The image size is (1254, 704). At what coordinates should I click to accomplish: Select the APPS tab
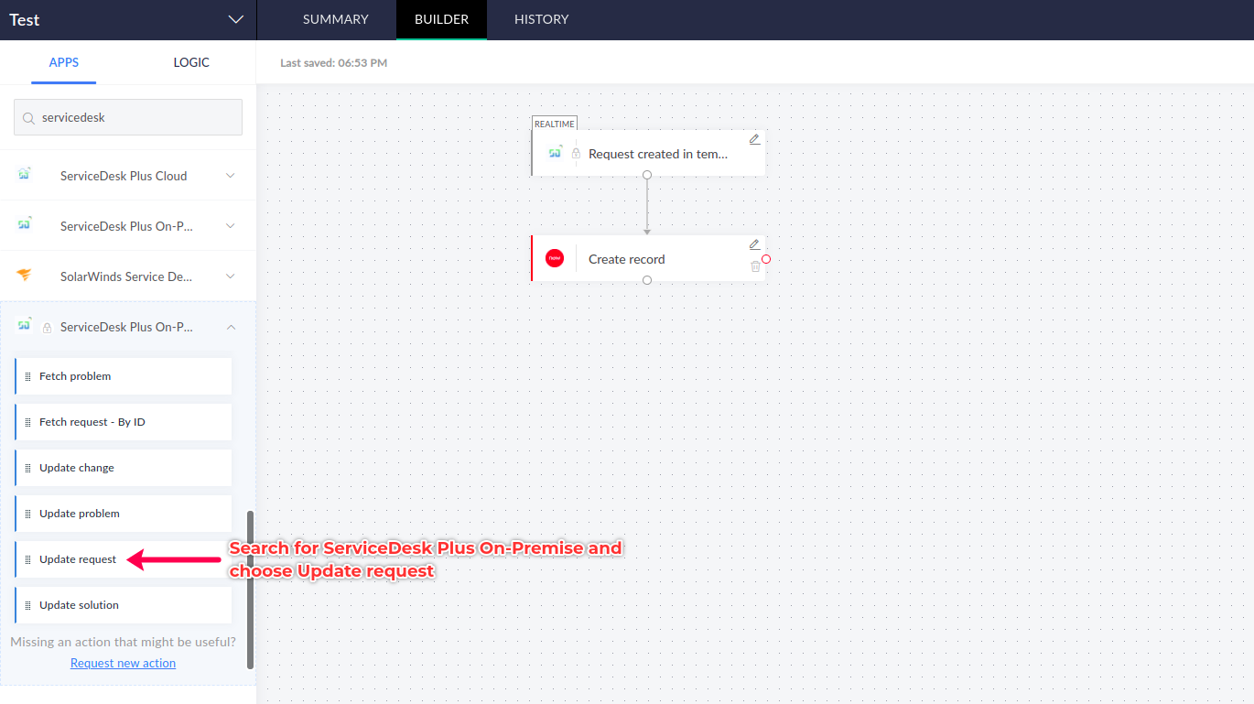pyautogui.click(x=64, y=62)
